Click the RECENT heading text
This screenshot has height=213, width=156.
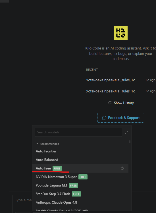coord(92,70)
